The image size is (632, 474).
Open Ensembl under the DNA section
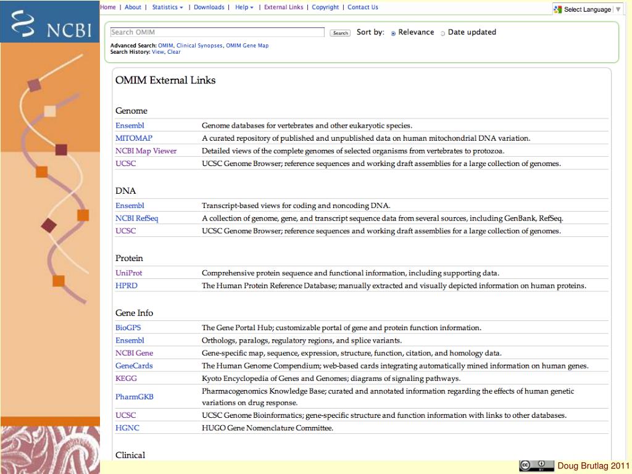130,206
